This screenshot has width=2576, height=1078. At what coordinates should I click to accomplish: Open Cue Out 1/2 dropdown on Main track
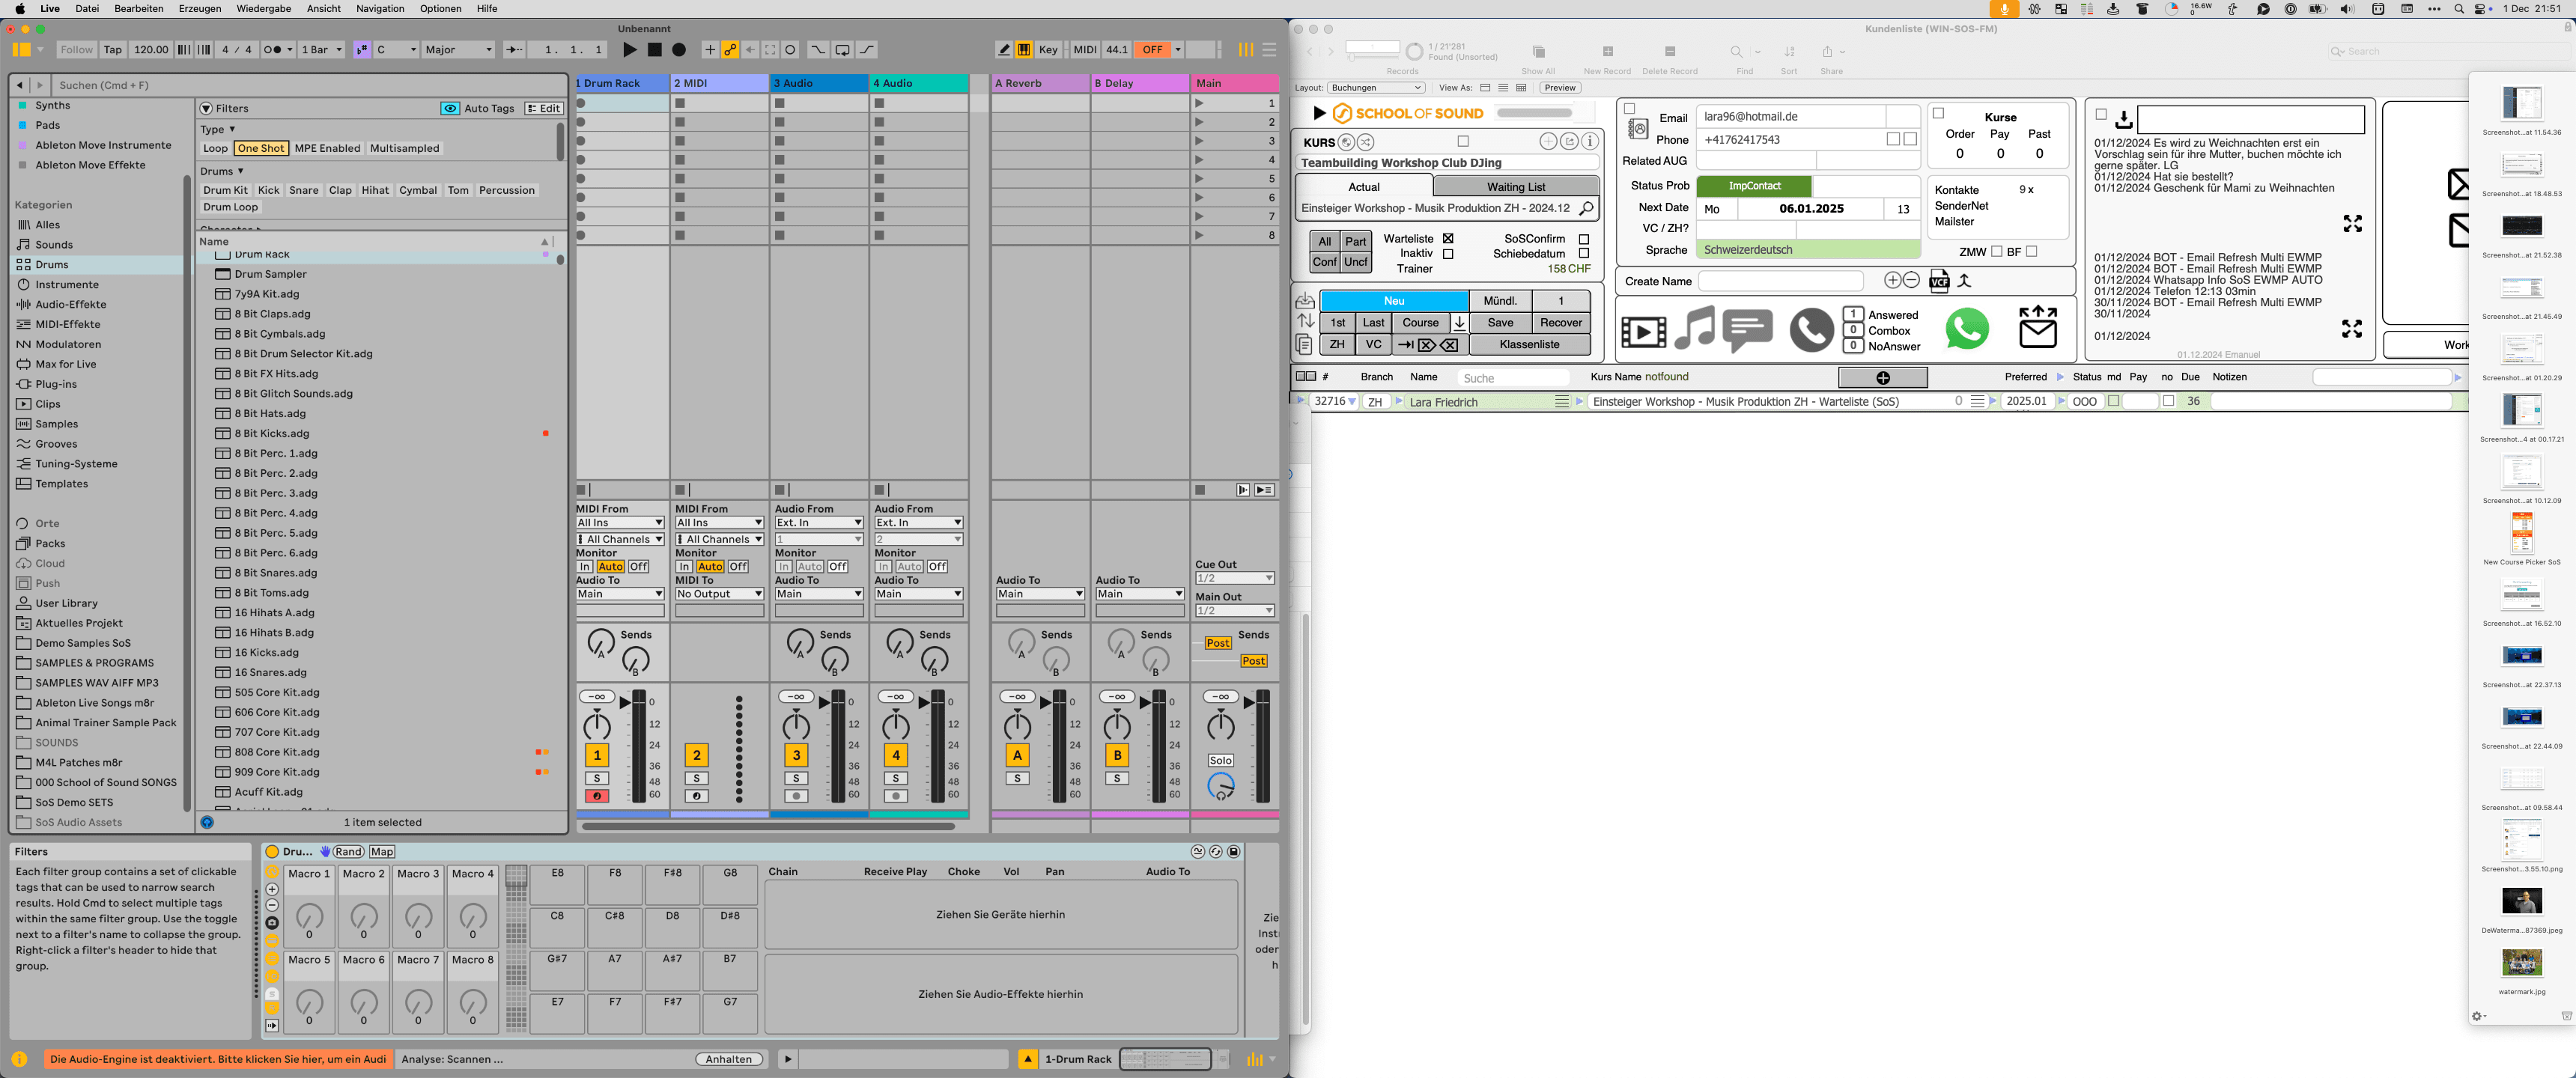(x=1235, y=578)
